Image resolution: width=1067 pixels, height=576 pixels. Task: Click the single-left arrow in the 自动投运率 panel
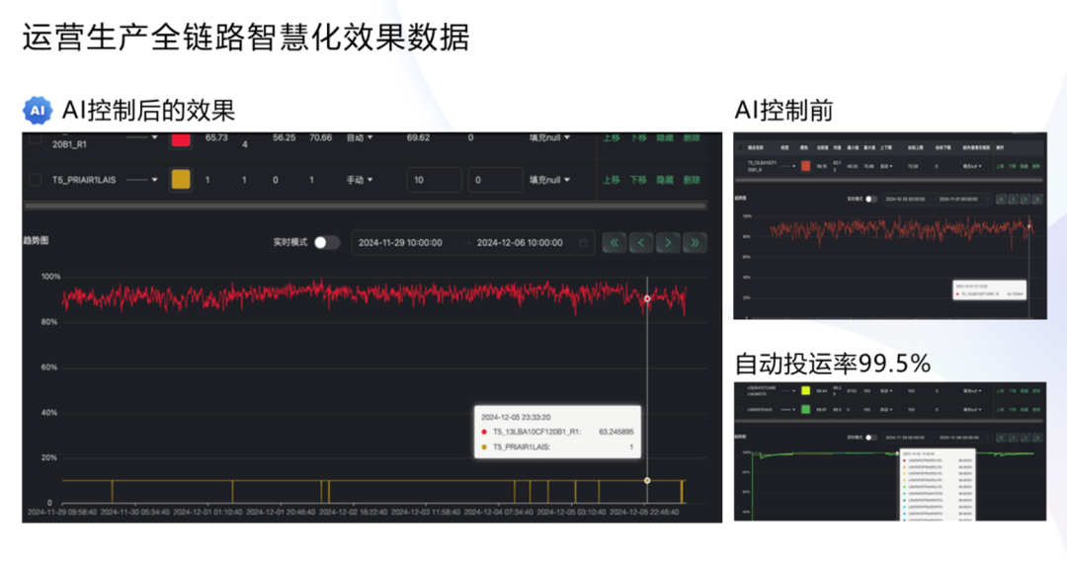click(1014, 438)
